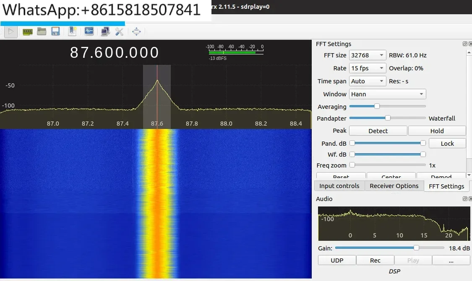Toggle the Peak Detect button
Screen dimensions: 472x281
(x=378, y=131)
